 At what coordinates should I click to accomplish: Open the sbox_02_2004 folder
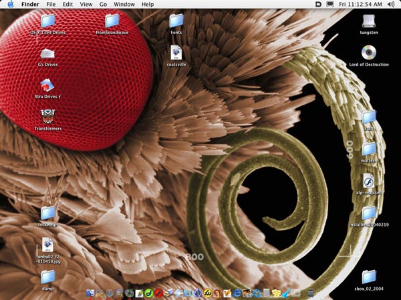coord(369,276)
